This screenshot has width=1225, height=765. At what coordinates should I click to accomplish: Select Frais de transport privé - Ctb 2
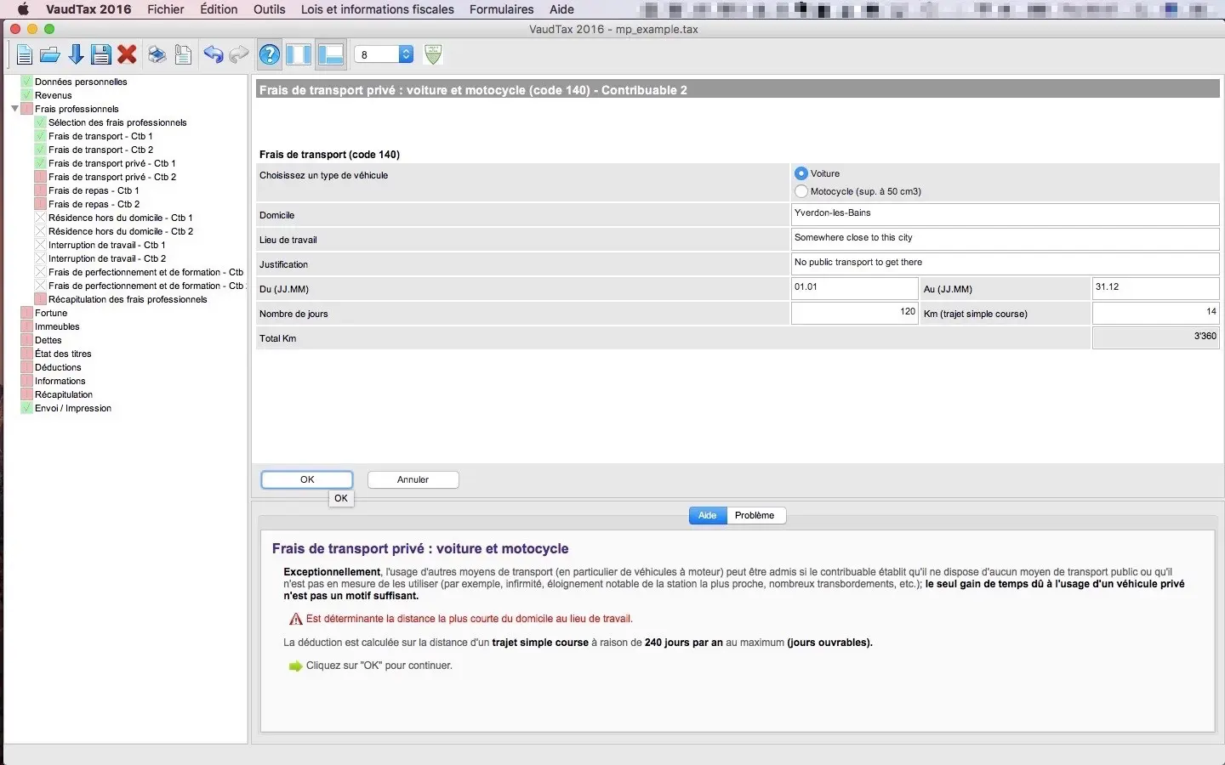pyautogui.click(x=112, y=177)
